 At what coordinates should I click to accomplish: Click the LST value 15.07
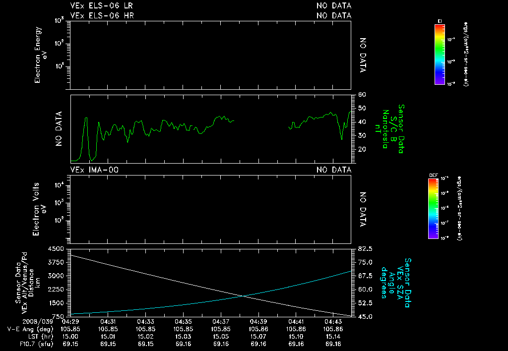coord(258,337)
